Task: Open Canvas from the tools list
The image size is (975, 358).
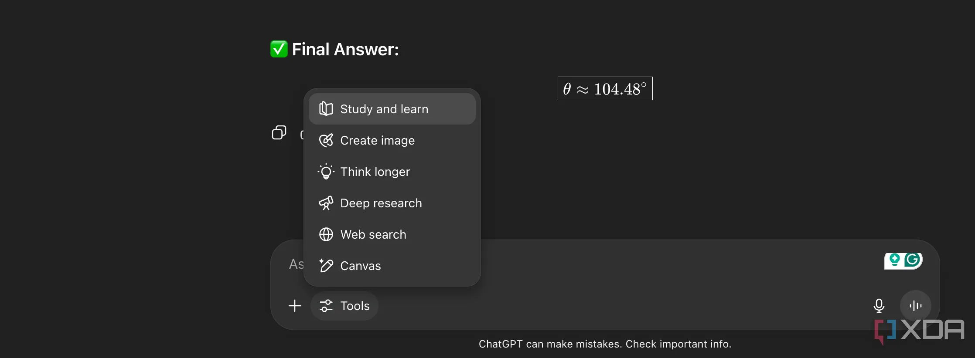Action: [392, 266]
